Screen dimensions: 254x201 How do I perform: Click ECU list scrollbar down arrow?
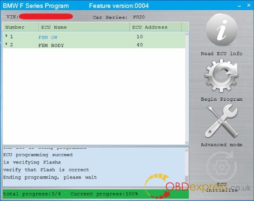point(187,143)
